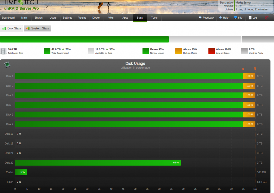Click the Feedback speech bubble icon

coord(200,18)
